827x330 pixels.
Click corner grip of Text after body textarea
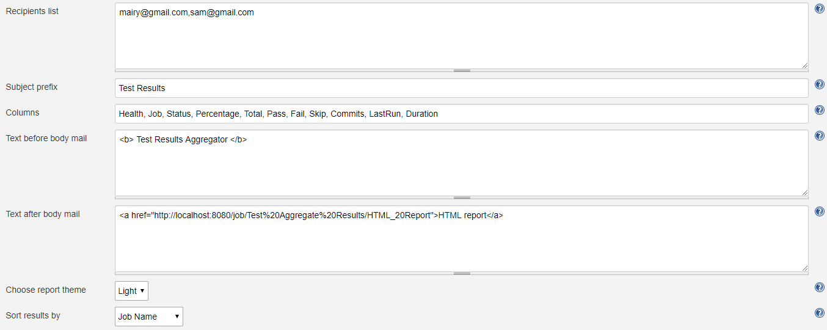click(x=804, y=268)
